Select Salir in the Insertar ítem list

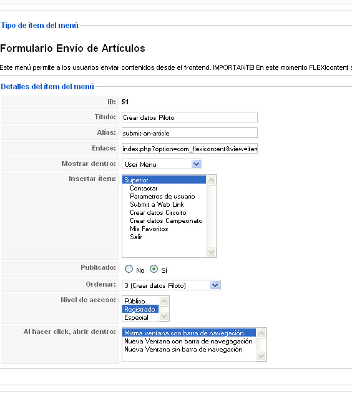coord(136,237)
